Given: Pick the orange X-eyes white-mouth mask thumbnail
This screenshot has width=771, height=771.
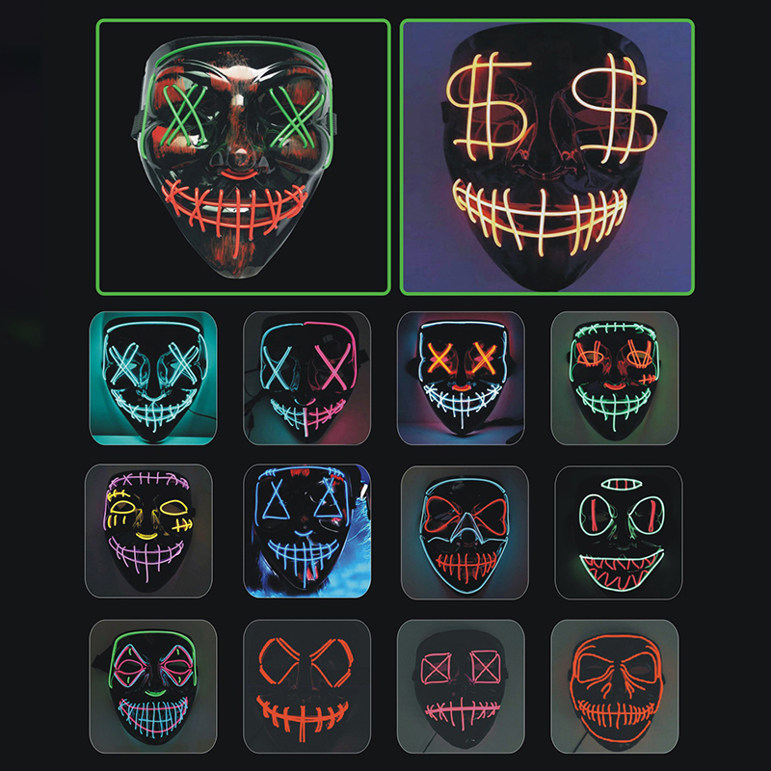Looking at the screenshot, I should (461, 378).
